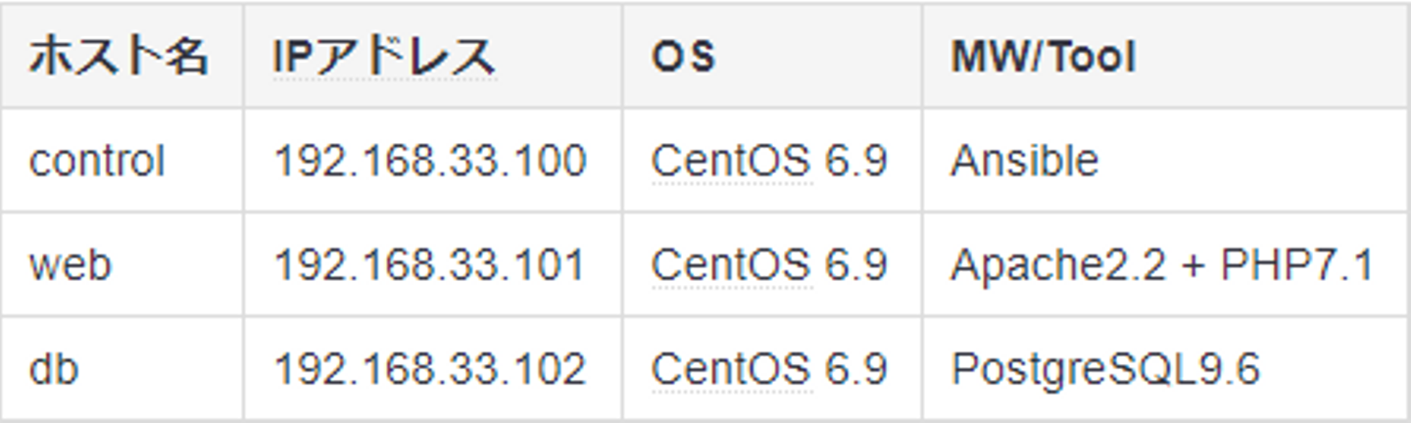This screenshot has width=1411, height=423.
Task: Click the OS column header
Action: coord(683,58)
